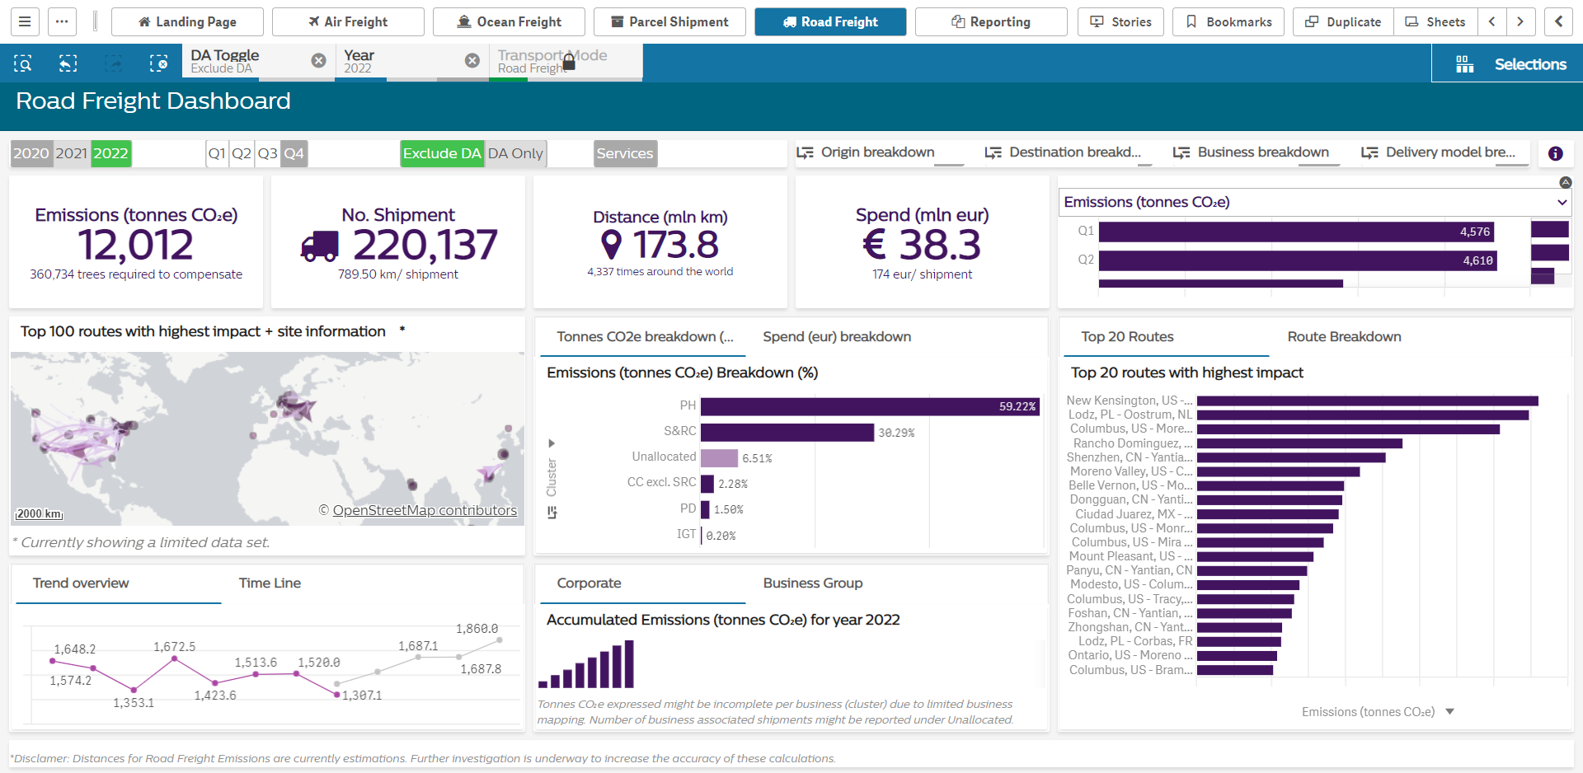
Task: Open the Spend (eur) breakdown tab
Action: tap(836, 336)
